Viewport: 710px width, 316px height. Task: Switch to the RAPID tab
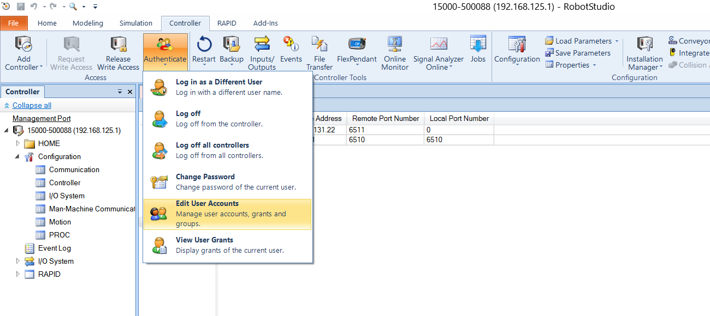coord(227,23)
